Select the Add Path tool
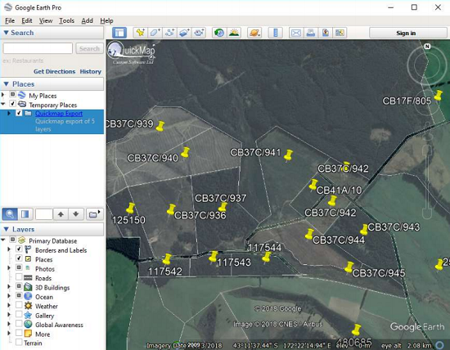The width and height of the screenshot is (450, 350). click(x=169, y=33)
